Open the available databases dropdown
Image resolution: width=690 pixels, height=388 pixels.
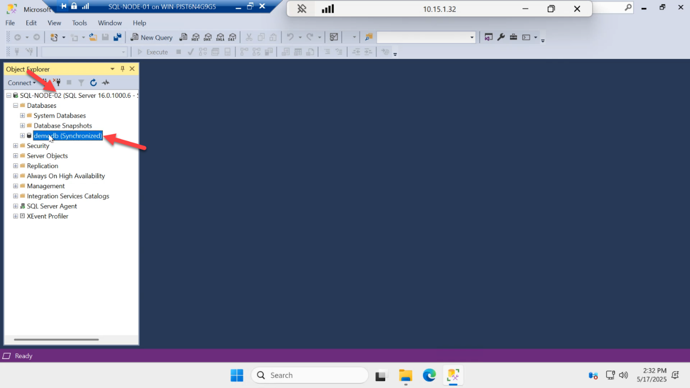(124, 52)
